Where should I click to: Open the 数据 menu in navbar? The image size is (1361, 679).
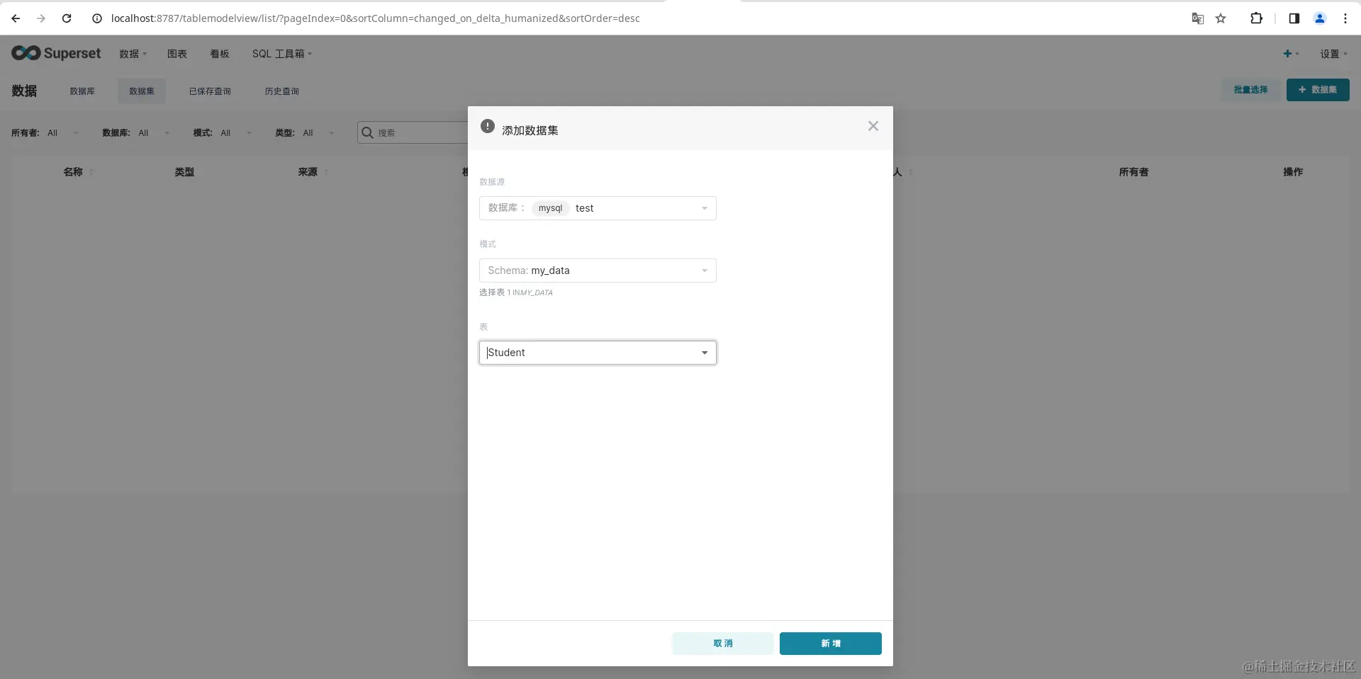pos(133,54)
